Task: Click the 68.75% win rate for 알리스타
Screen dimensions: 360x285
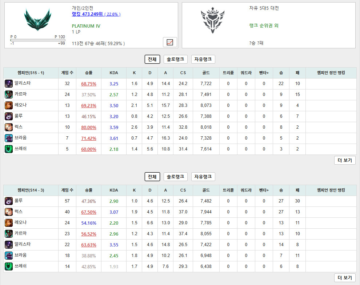Action: (x=89, y=84)
